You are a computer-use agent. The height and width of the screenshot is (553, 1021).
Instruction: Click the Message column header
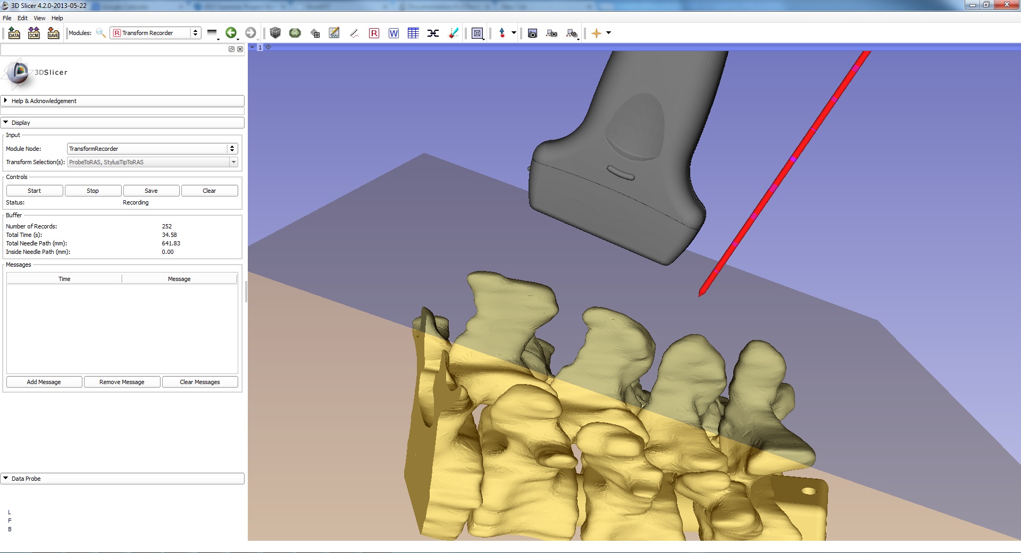coord(179,279)
